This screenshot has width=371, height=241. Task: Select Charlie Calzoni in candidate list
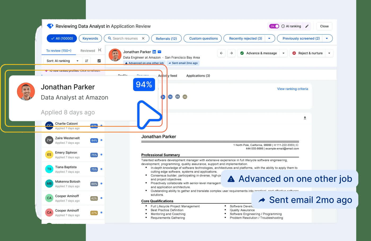(73, 126)
